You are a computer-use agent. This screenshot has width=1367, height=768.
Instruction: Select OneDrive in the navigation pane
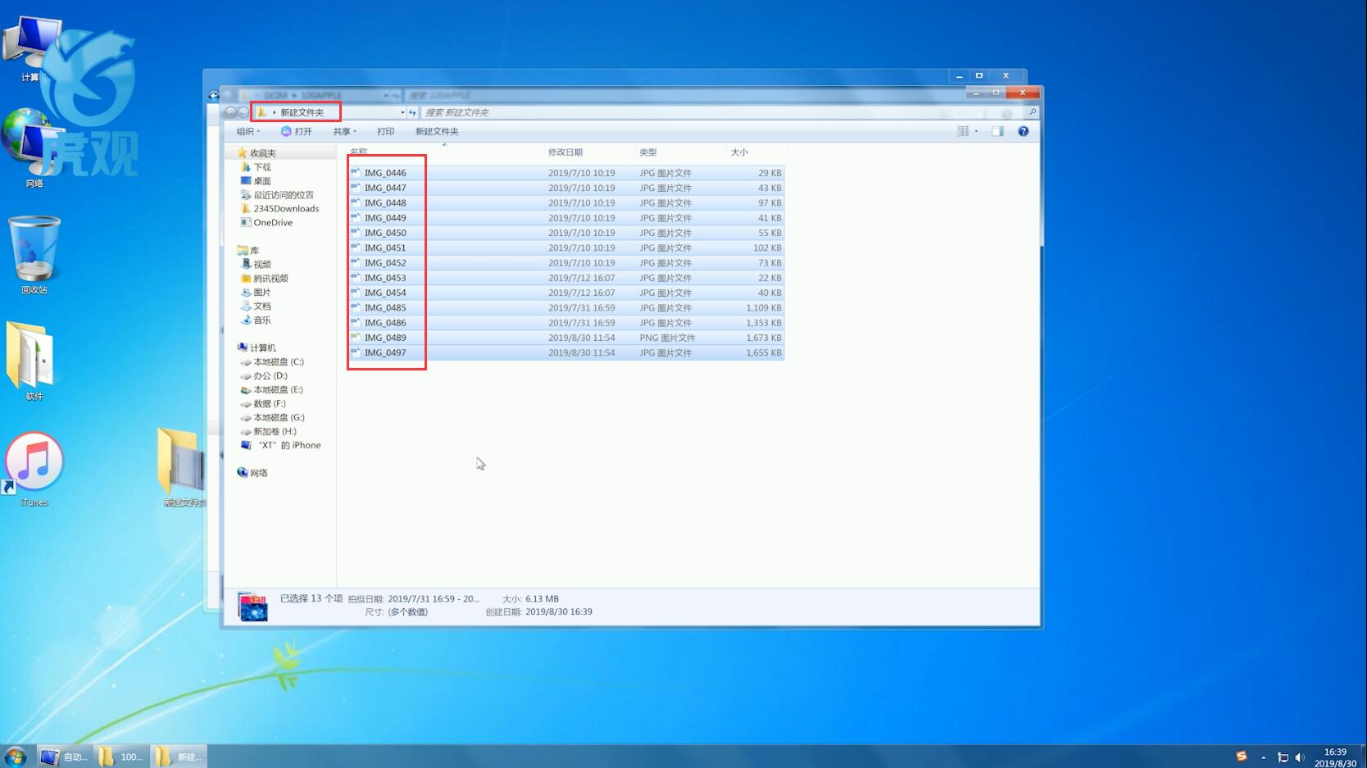273,223
